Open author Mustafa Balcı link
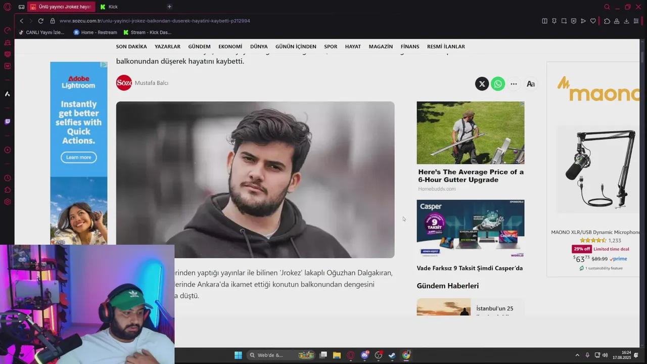 pos(151,83)
